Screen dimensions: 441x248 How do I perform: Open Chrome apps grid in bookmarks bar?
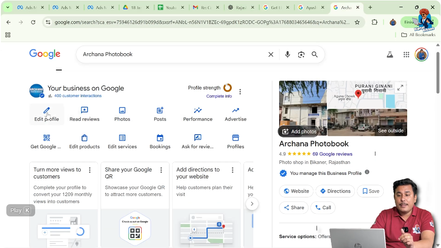click(8, 35)
